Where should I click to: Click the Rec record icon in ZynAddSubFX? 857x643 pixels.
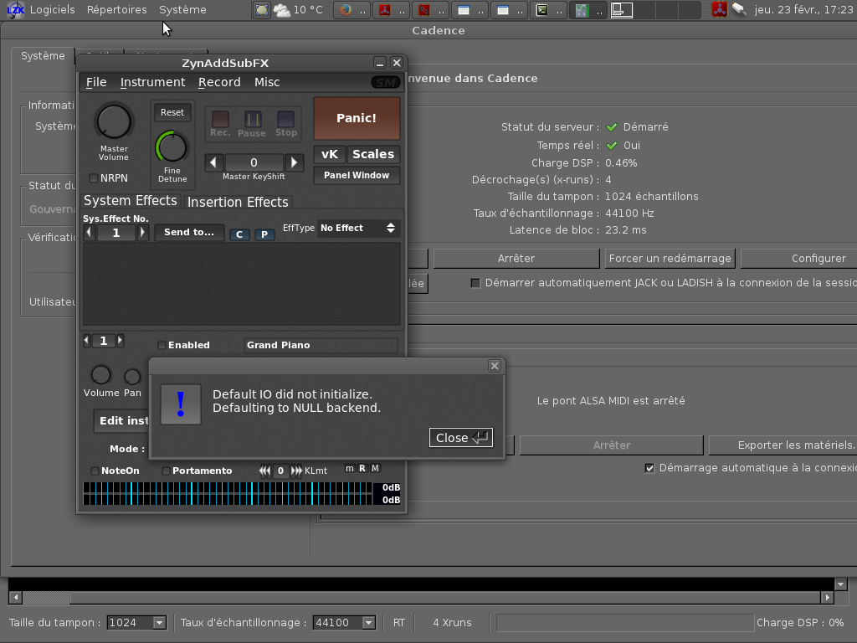click(220, 120)
